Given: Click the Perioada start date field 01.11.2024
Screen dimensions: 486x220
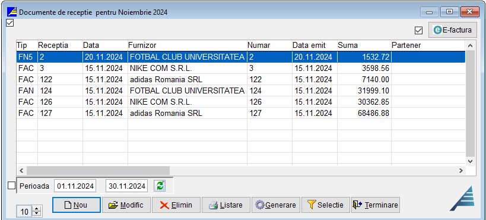Looking at the screenshot, I should pos(75,186).
